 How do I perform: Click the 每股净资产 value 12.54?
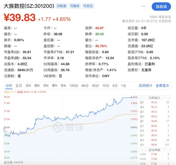pyautogui.click(x=110, y=58)
